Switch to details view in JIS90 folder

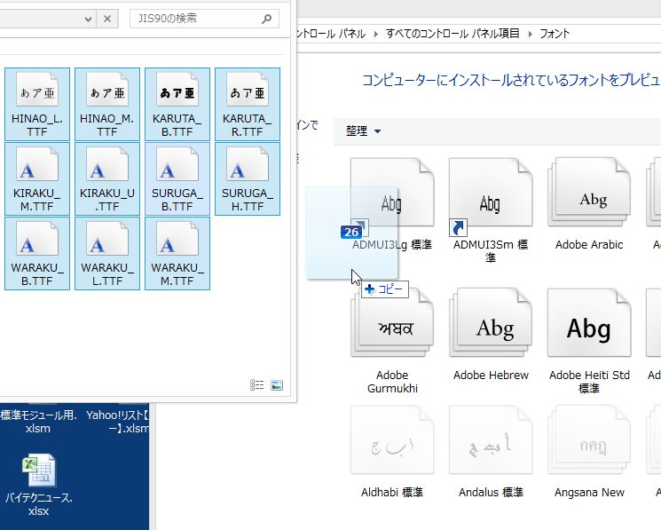pos(256,385)
